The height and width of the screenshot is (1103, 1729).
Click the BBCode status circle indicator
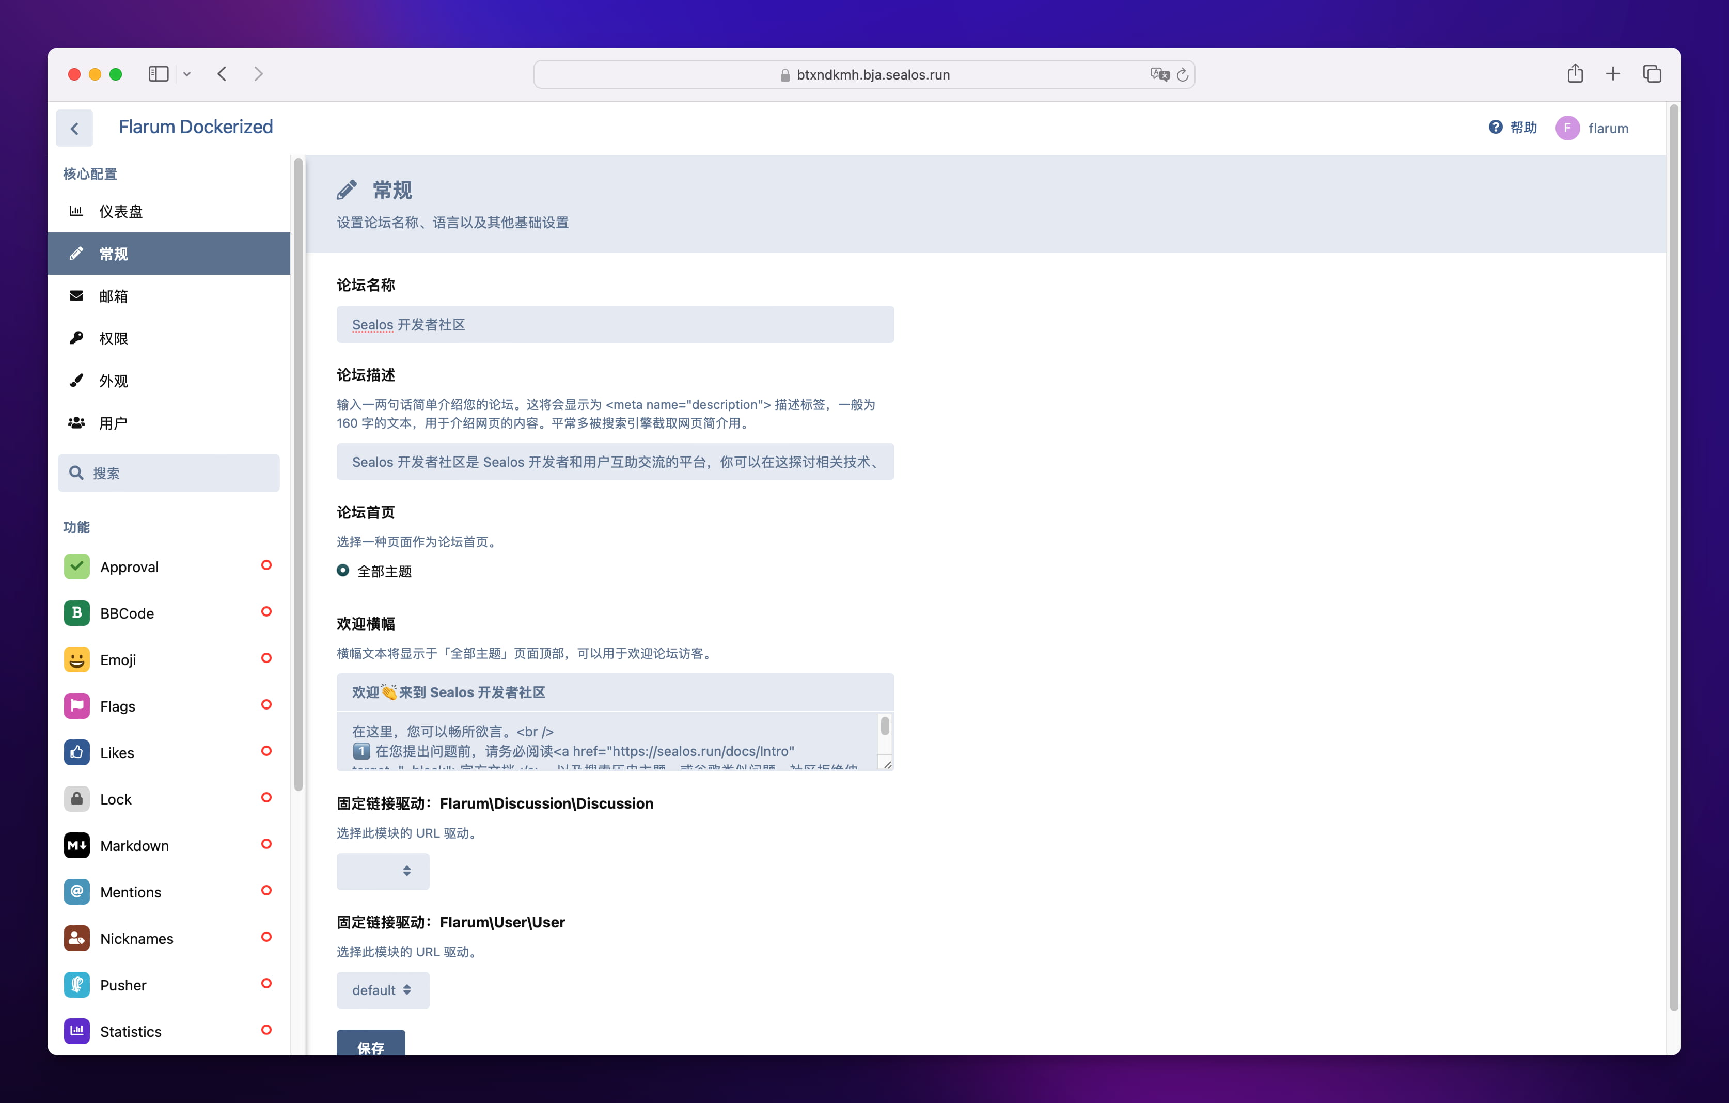click(x=266, y=612)
